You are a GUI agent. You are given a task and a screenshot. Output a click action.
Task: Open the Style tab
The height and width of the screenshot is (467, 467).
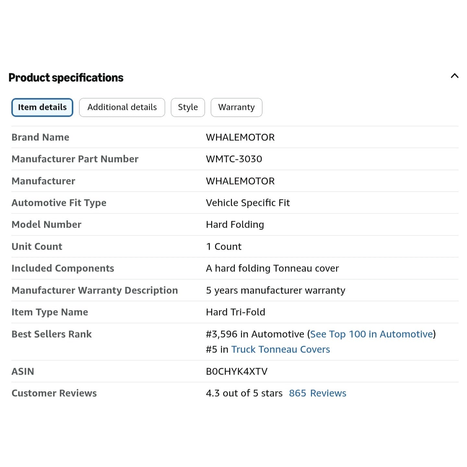coord(188,107)
